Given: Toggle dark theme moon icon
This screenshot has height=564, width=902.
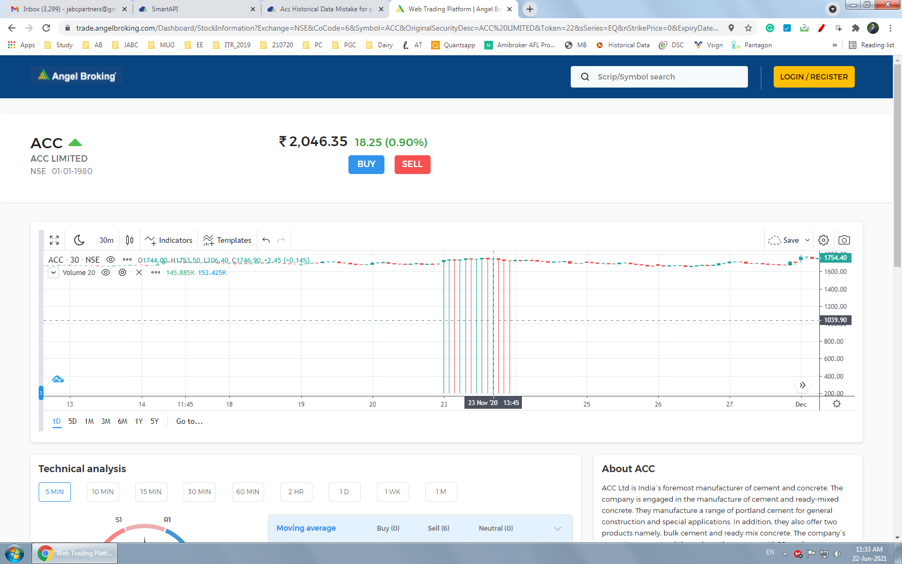Looking at the screenshot, I should (79, 240).
